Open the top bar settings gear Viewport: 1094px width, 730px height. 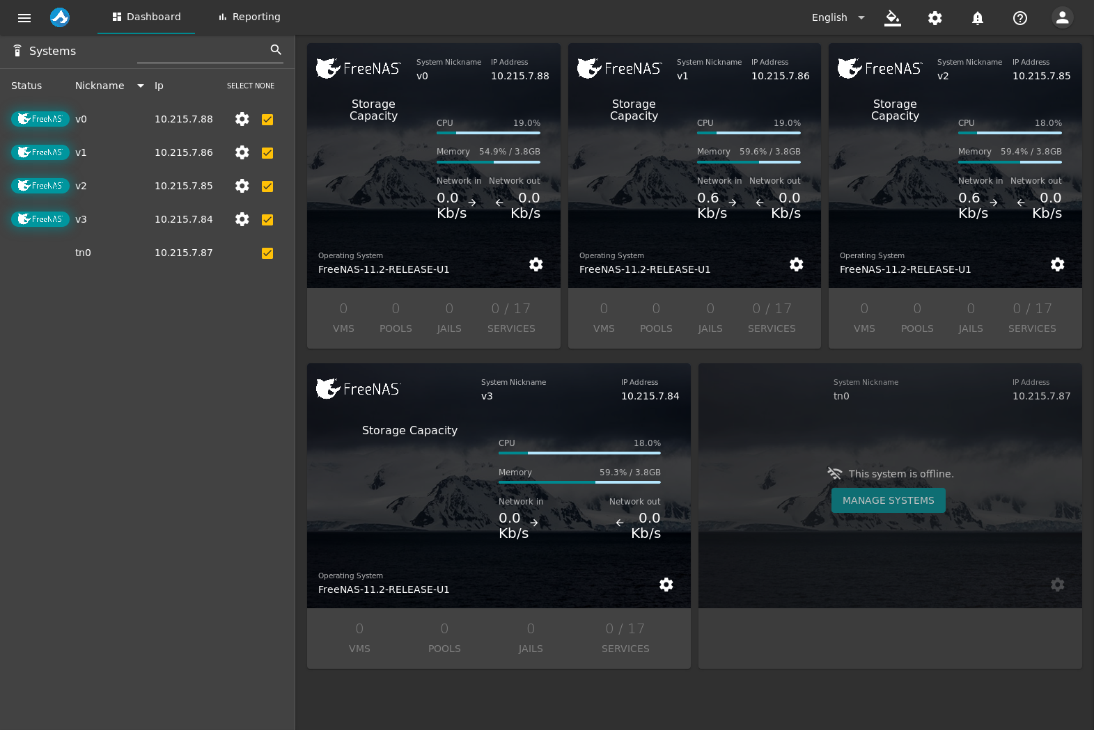pos(935,18)
